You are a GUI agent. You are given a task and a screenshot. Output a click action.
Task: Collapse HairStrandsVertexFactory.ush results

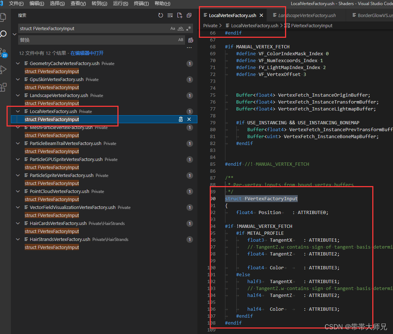pyautogui.click(x=18, y=239)
